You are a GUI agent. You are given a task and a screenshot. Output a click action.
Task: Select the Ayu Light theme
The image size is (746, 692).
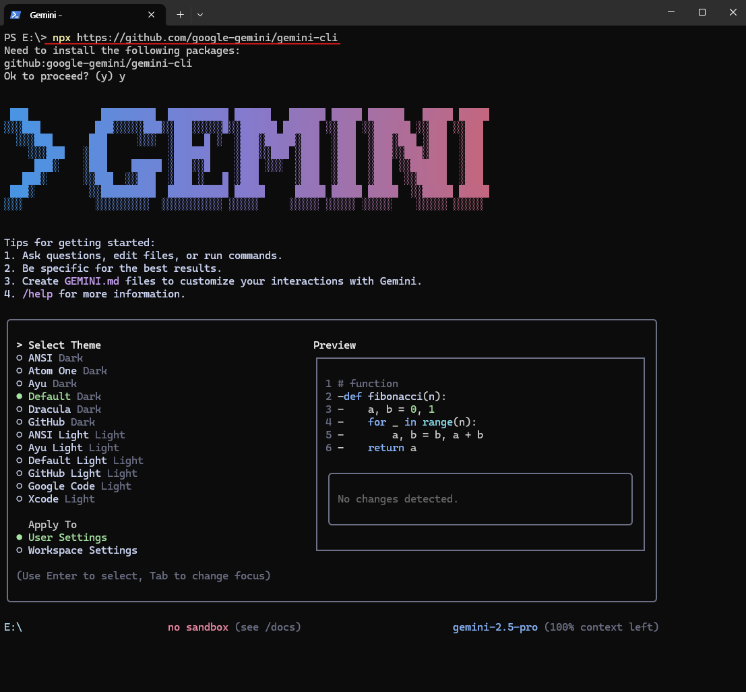68,448
